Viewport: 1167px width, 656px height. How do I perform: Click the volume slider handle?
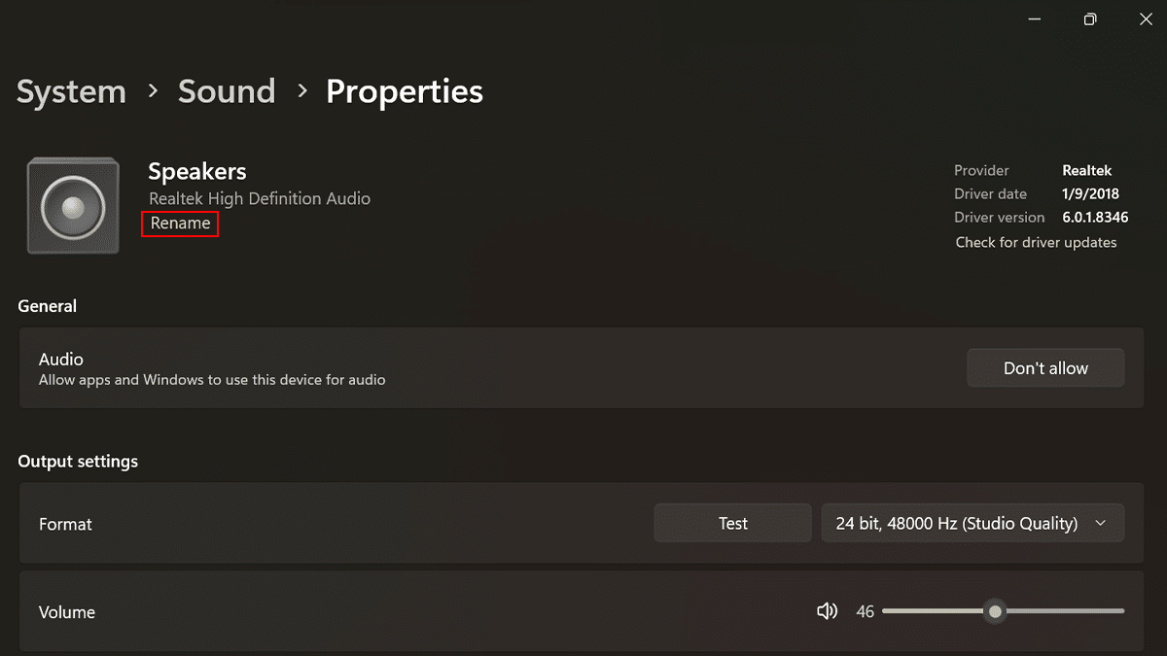click(994, 611)
